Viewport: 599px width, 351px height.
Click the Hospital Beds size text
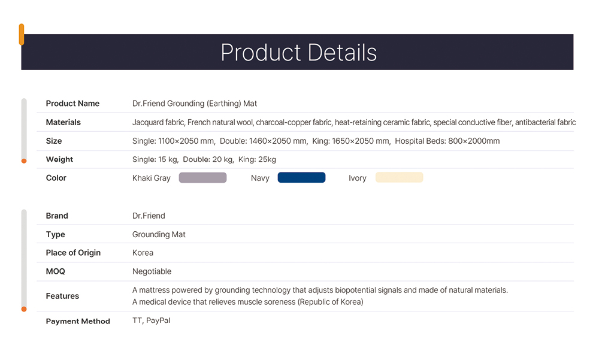[447, 141]
